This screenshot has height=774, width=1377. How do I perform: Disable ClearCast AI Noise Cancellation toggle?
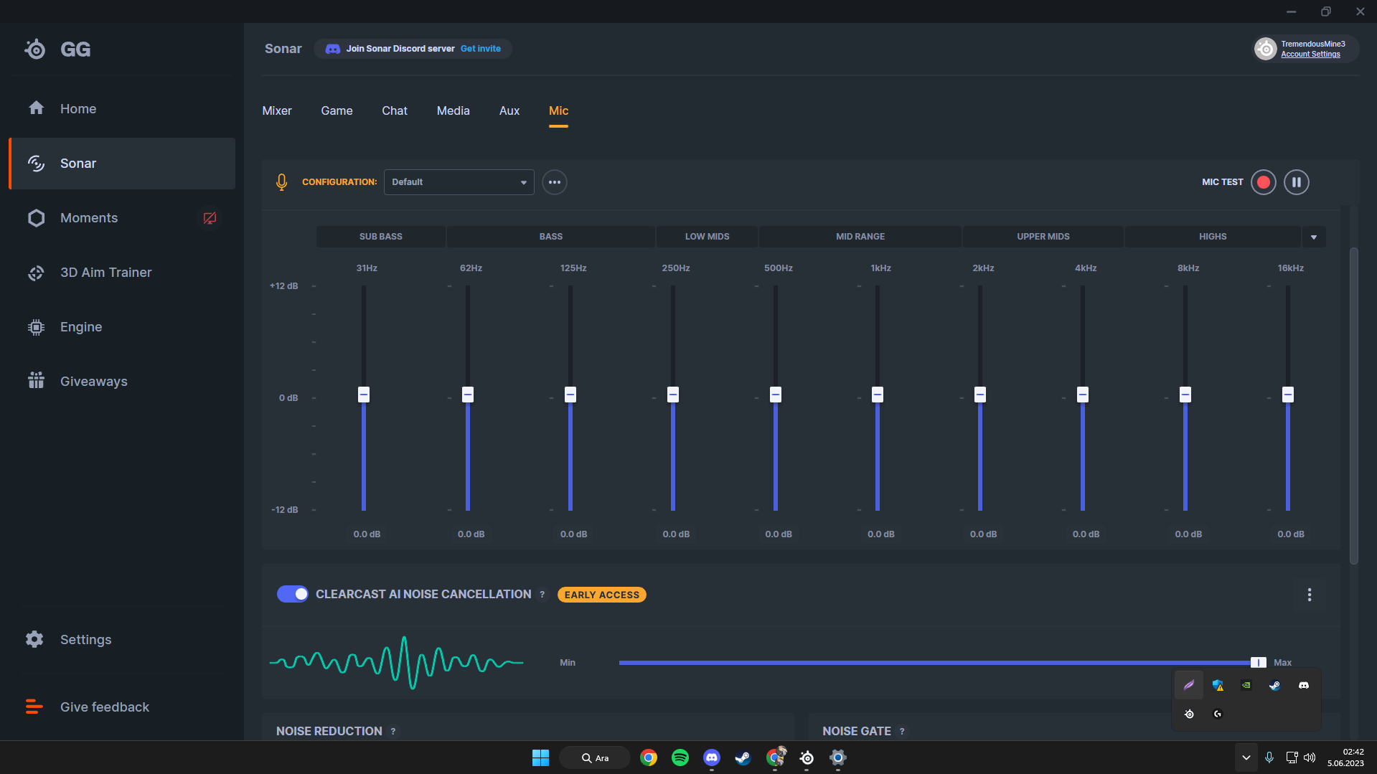coord(292,594)
